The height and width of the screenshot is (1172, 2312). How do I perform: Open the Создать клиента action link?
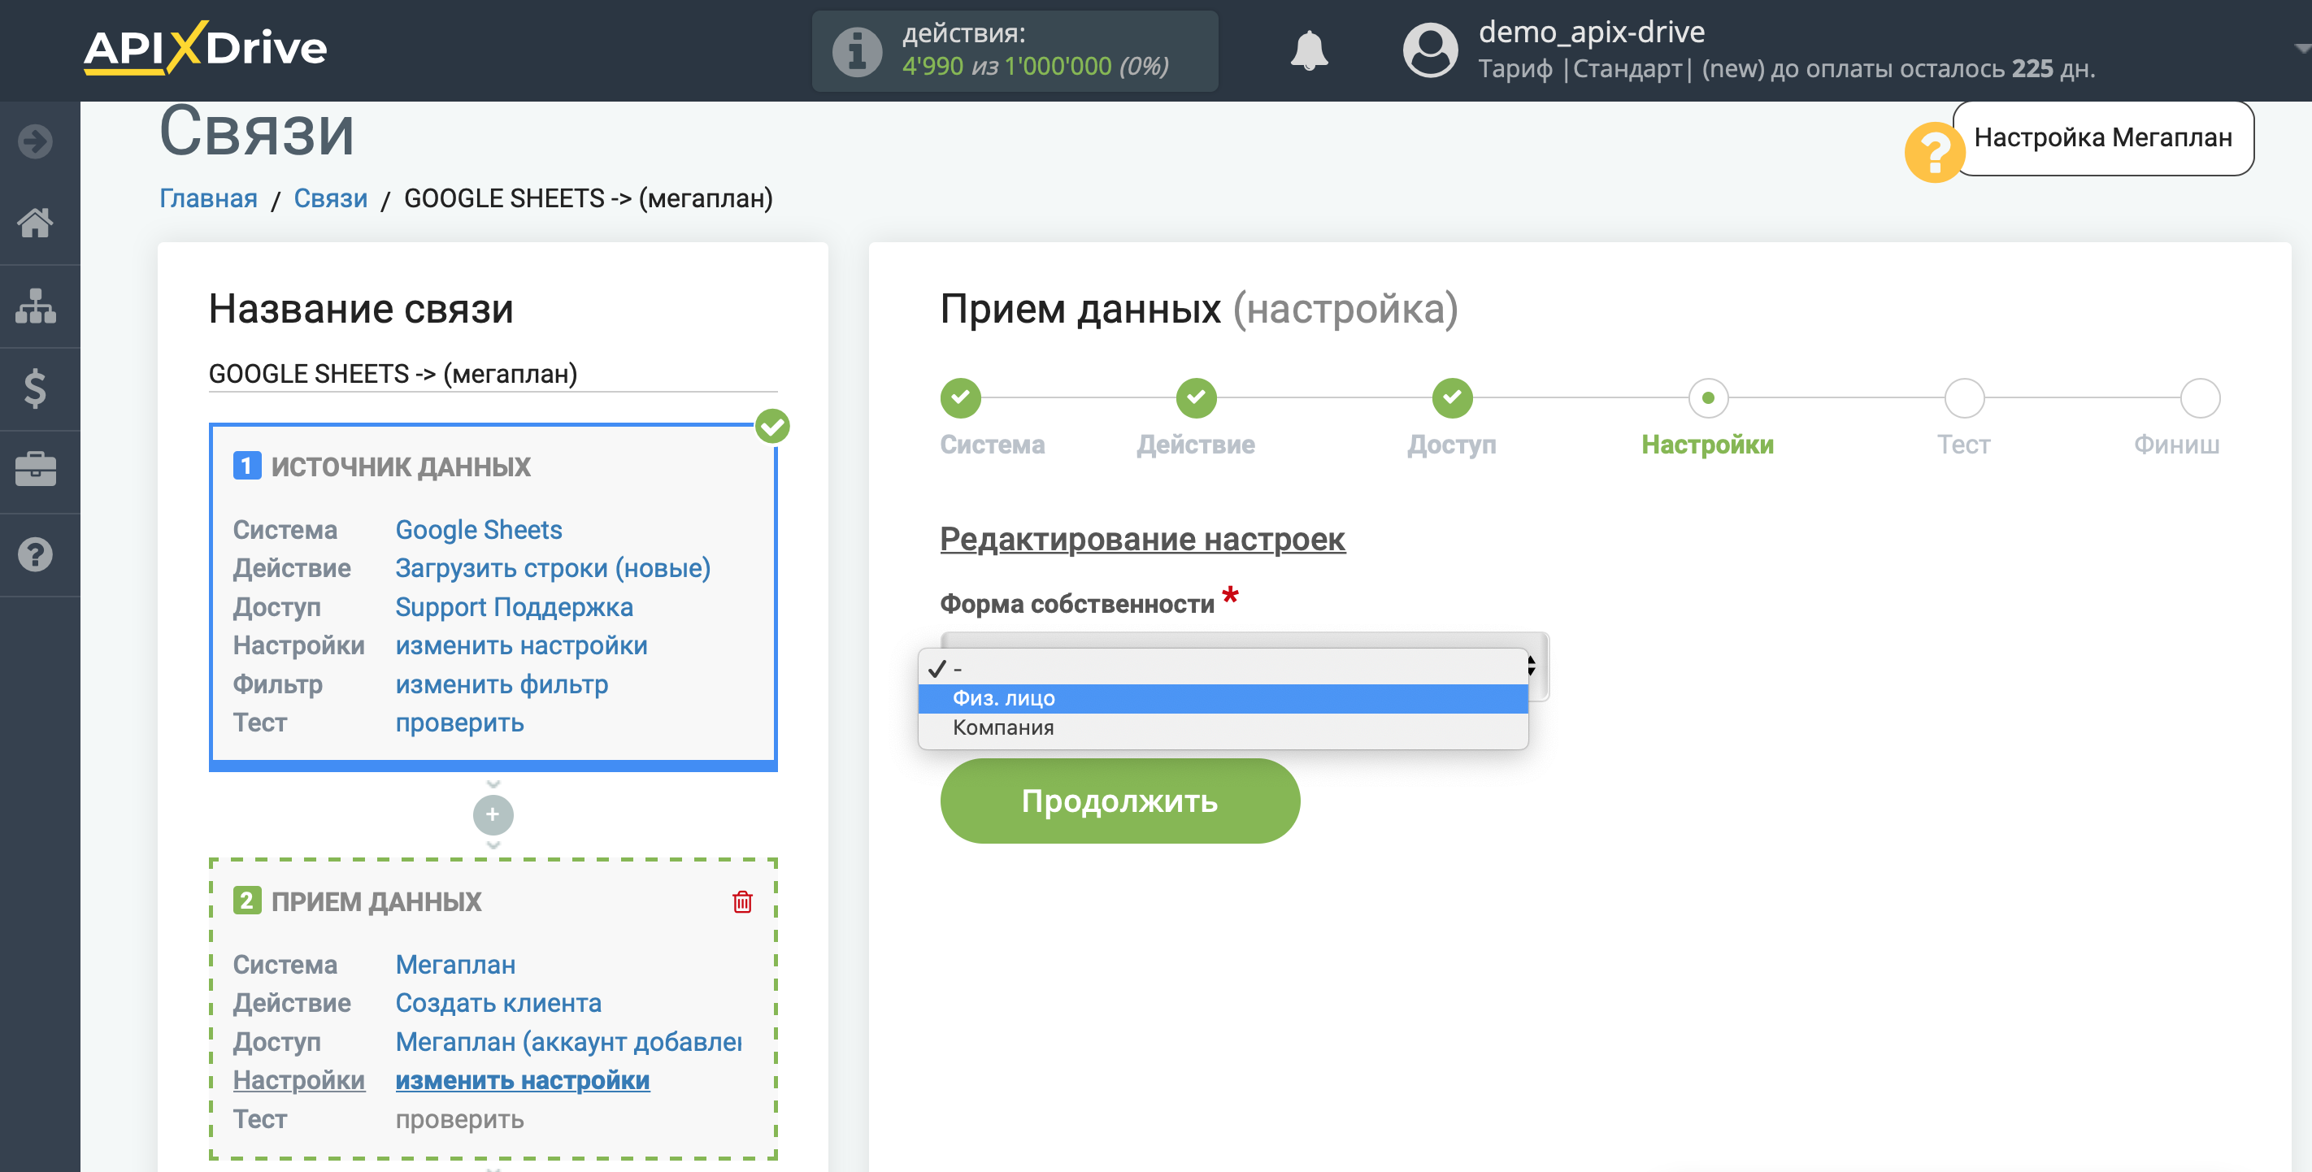[x=498, y=1002]
